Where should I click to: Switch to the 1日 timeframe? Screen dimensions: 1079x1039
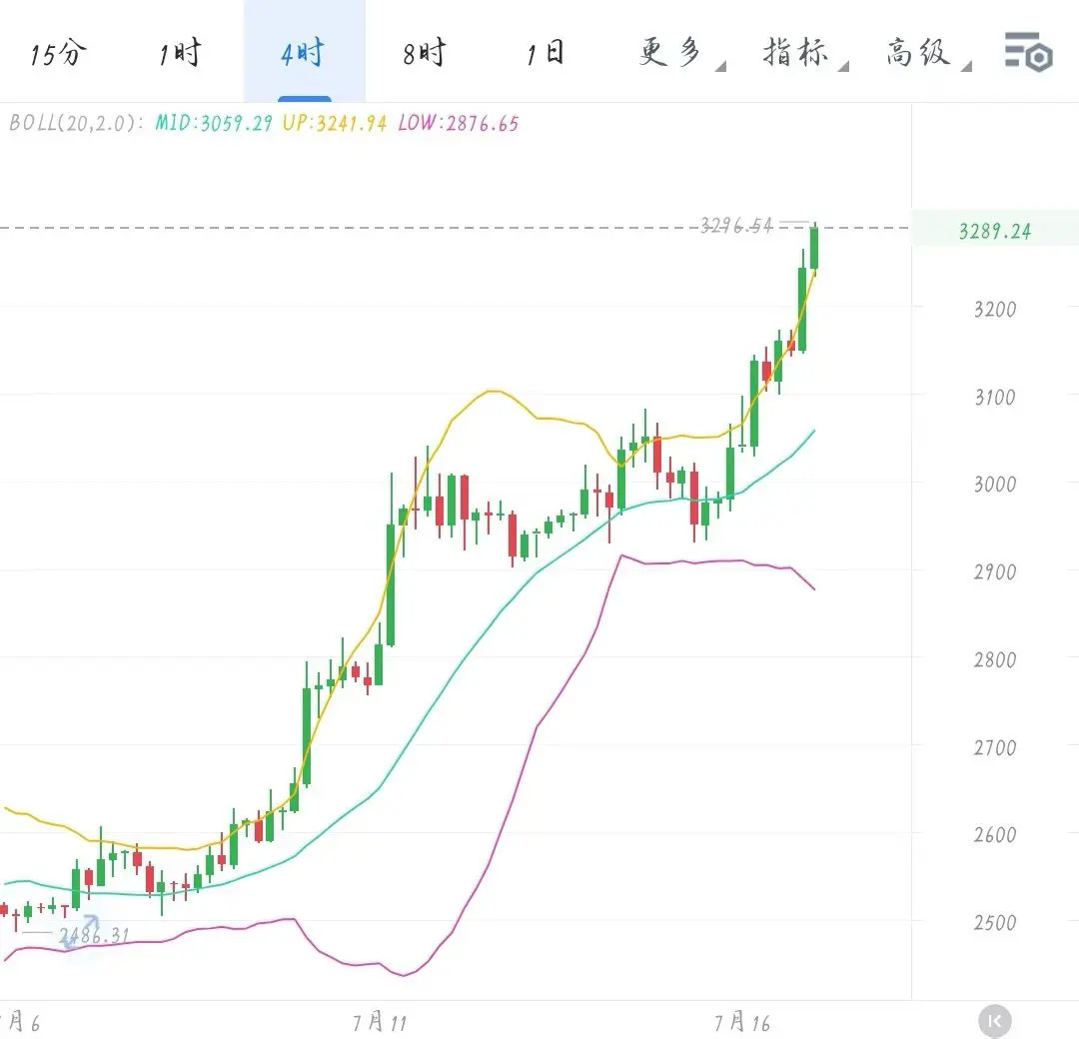546,52
